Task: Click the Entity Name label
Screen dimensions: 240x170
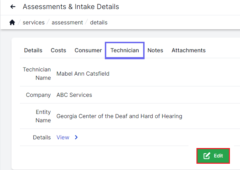Action: tap(43, 116)
